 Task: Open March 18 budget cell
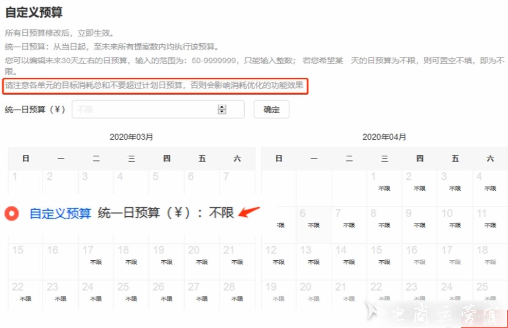(131, 261)
